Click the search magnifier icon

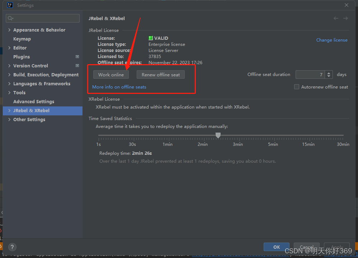point(10,18)
